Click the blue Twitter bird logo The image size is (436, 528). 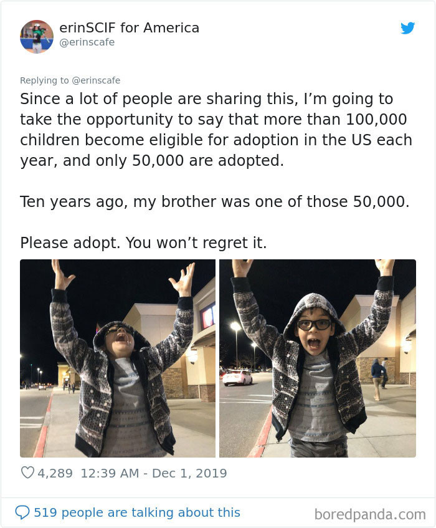(x=407, y=28)
